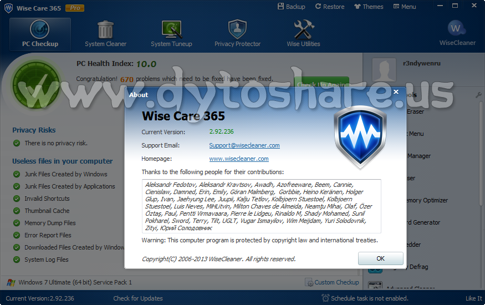Click inside the contributors list box
The height and width of the screenshot is (305, 485).
tap(262, 206)
